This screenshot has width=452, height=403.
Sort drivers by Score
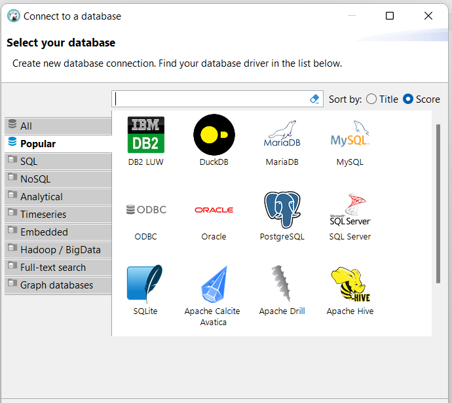pos(409,99)
